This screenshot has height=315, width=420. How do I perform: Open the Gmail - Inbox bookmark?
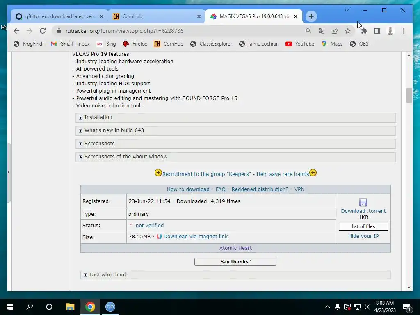click(x=70, y=44)
